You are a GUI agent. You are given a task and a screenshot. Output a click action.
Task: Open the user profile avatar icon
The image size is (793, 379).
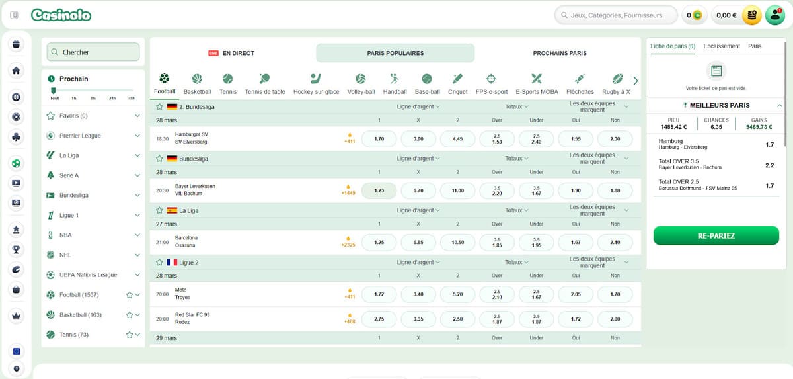tap(774, 15)
